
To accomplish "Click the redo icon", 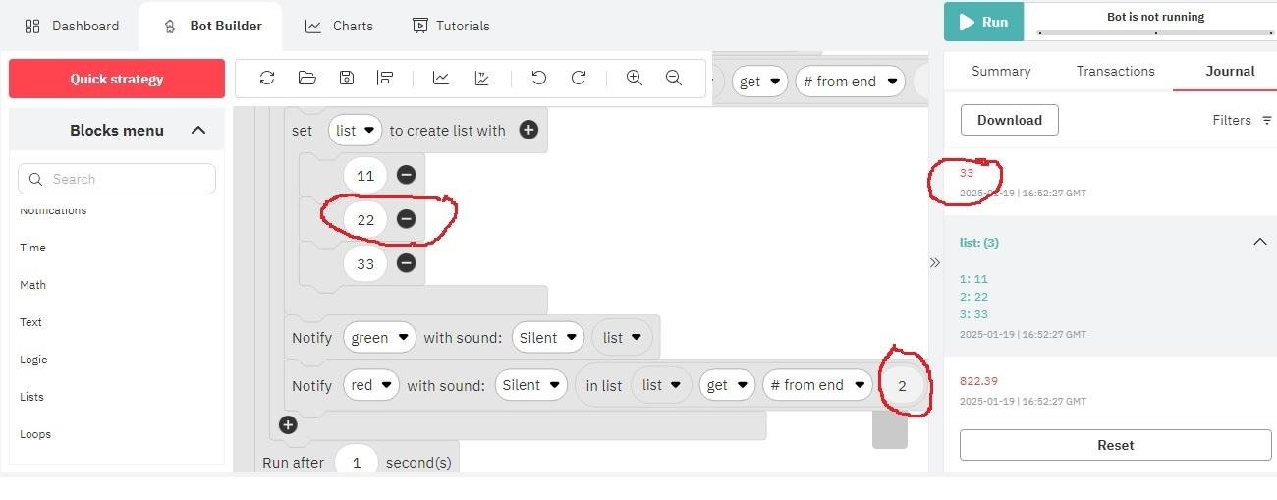I will tap(579, 79).
